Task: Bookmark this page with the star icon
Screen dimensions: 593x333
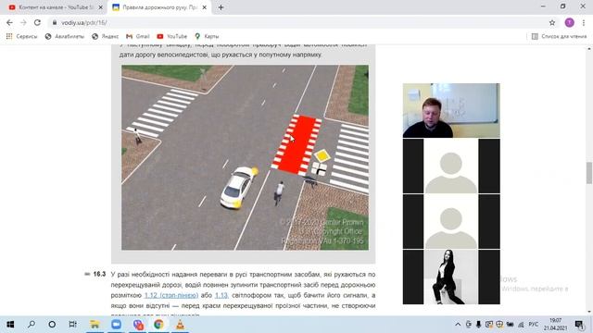Action: pos(552,22)
